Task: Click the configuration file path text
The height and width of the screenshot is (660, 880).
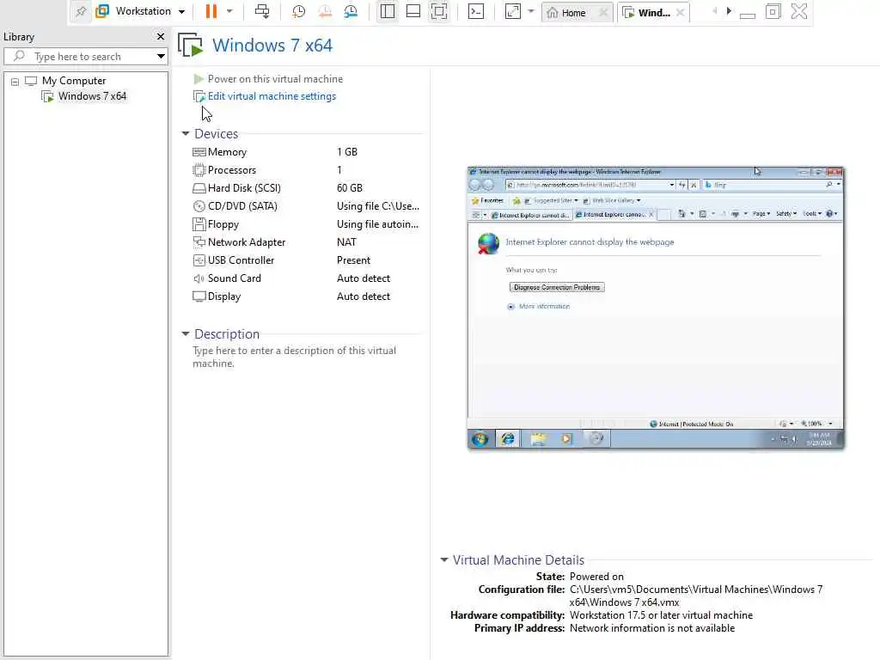Action: pyautogui.click(x=696, y=596)
